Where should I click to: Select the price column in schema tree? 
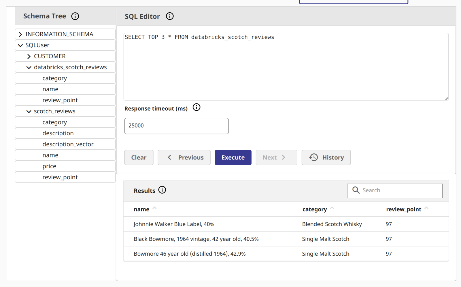pos(49,166)
